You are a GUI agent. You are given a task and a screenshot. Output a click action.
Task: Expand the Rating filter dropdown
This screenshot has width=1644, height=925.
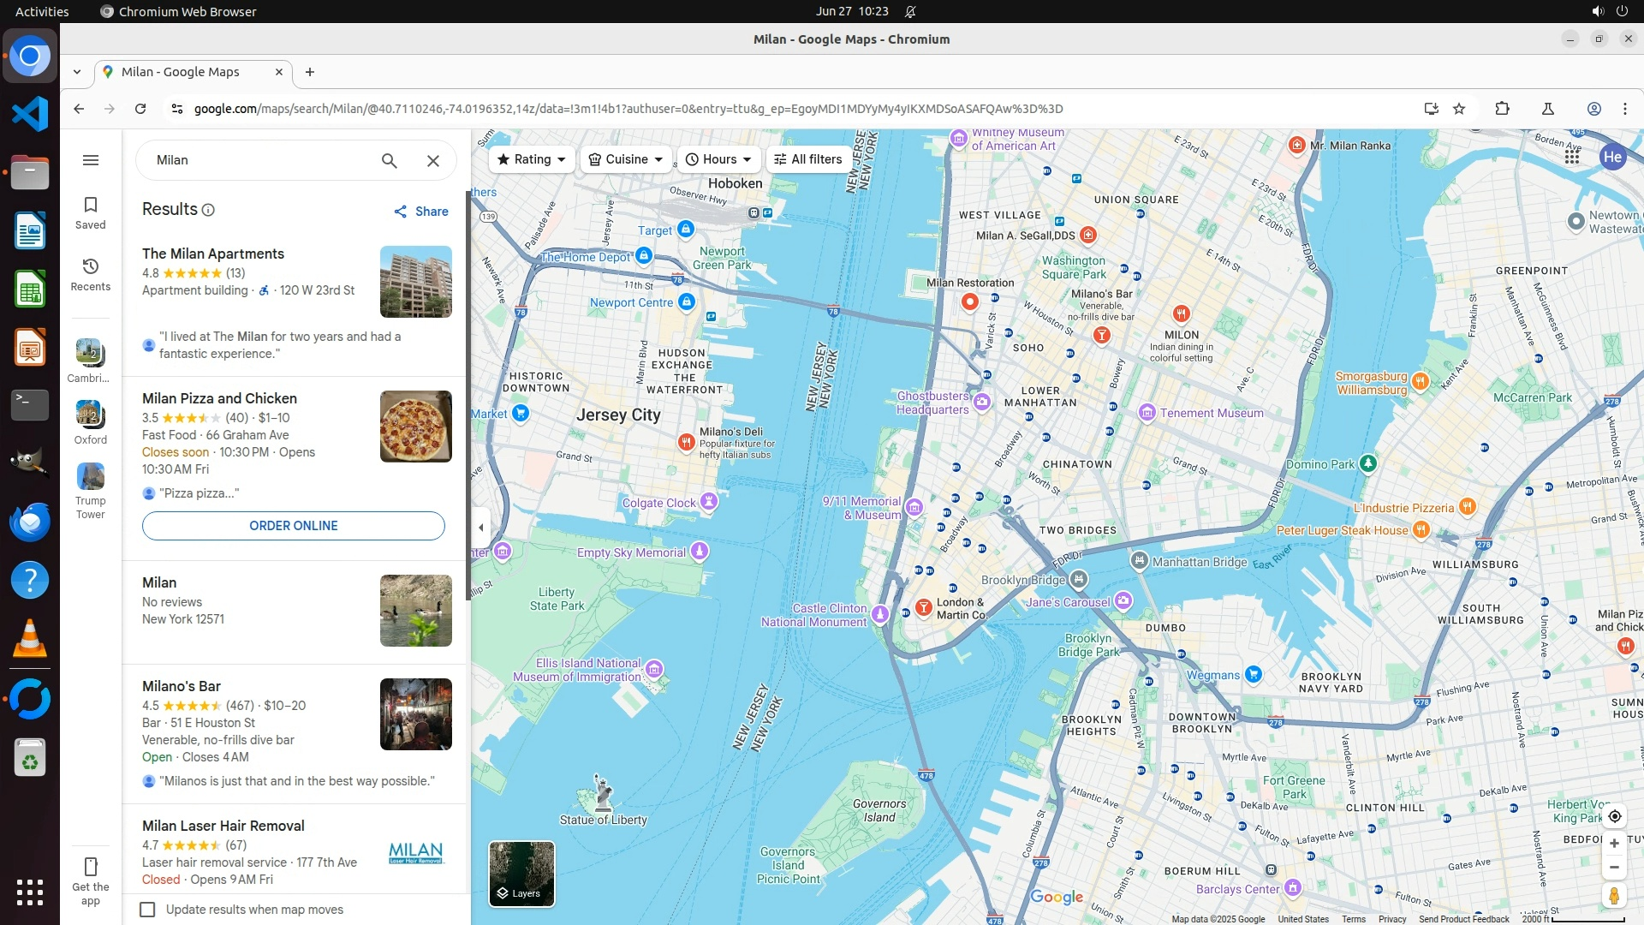pos(532,159)
